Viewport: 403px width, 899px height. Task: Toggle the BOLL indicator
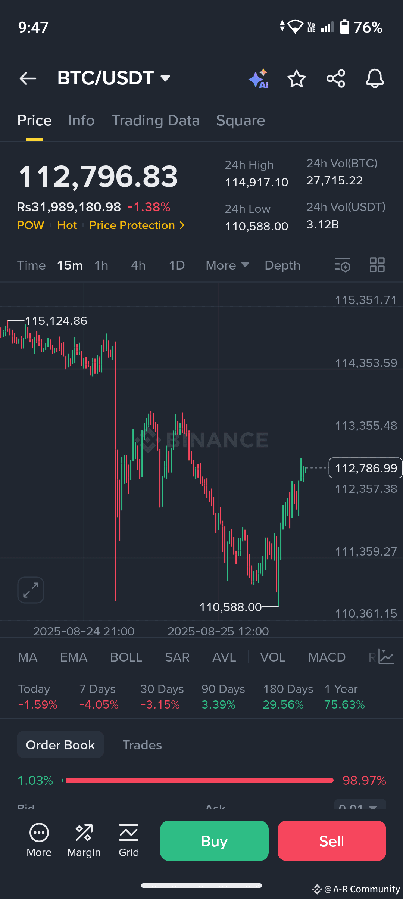(126, 657)
